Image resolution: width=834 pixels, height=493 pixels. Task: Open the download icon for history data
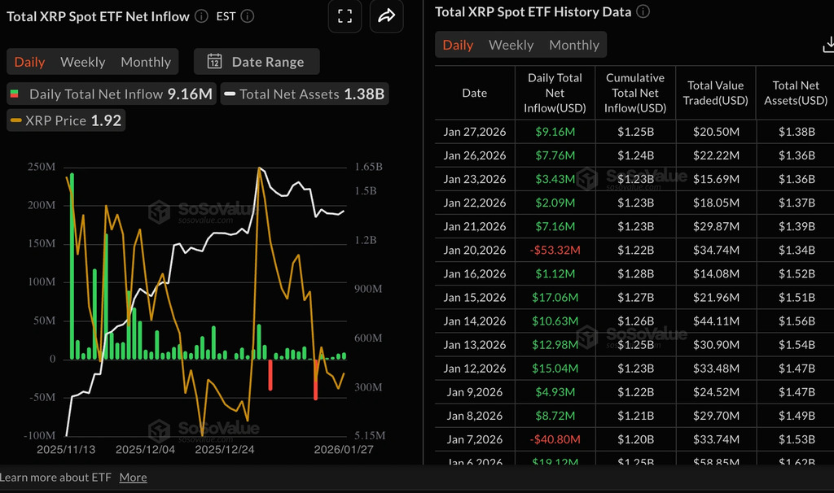click(827, 43)
